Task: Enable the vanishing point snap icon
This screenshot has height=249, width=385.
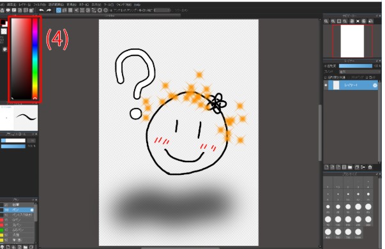Action: pos(77,10)
